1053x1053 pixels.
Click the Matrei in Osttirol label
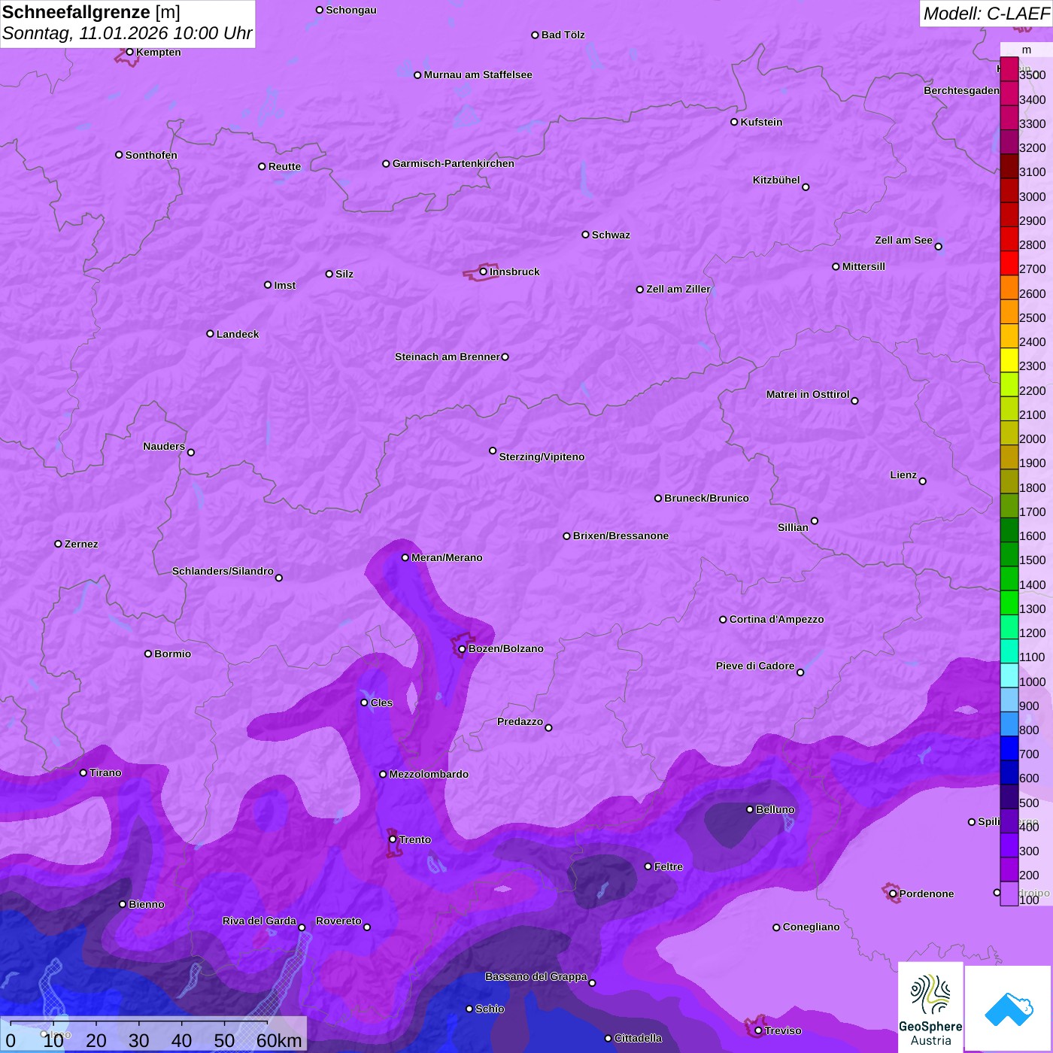808,394
